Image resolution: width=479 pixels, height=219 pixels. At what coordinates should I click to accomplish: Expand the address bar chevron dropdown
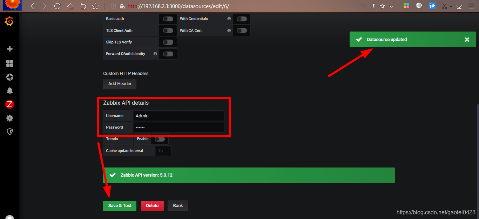[x=391, y=6]
